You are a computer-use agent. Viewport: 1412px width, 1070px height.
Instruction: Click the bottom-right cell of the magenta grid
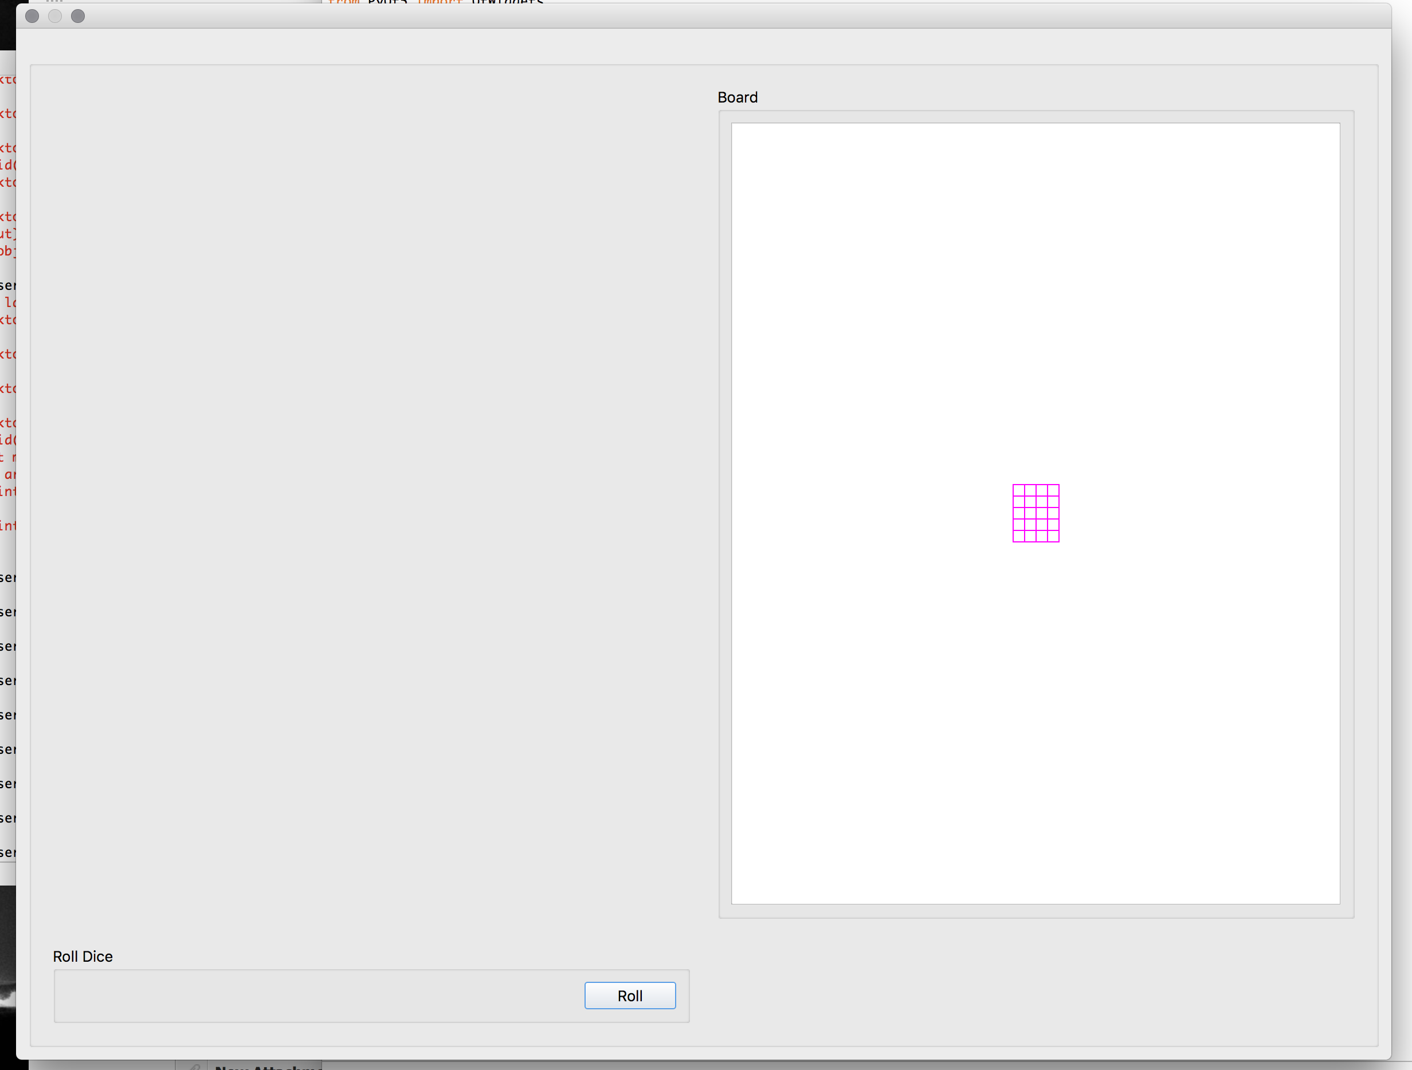[x=1054, y=536]
